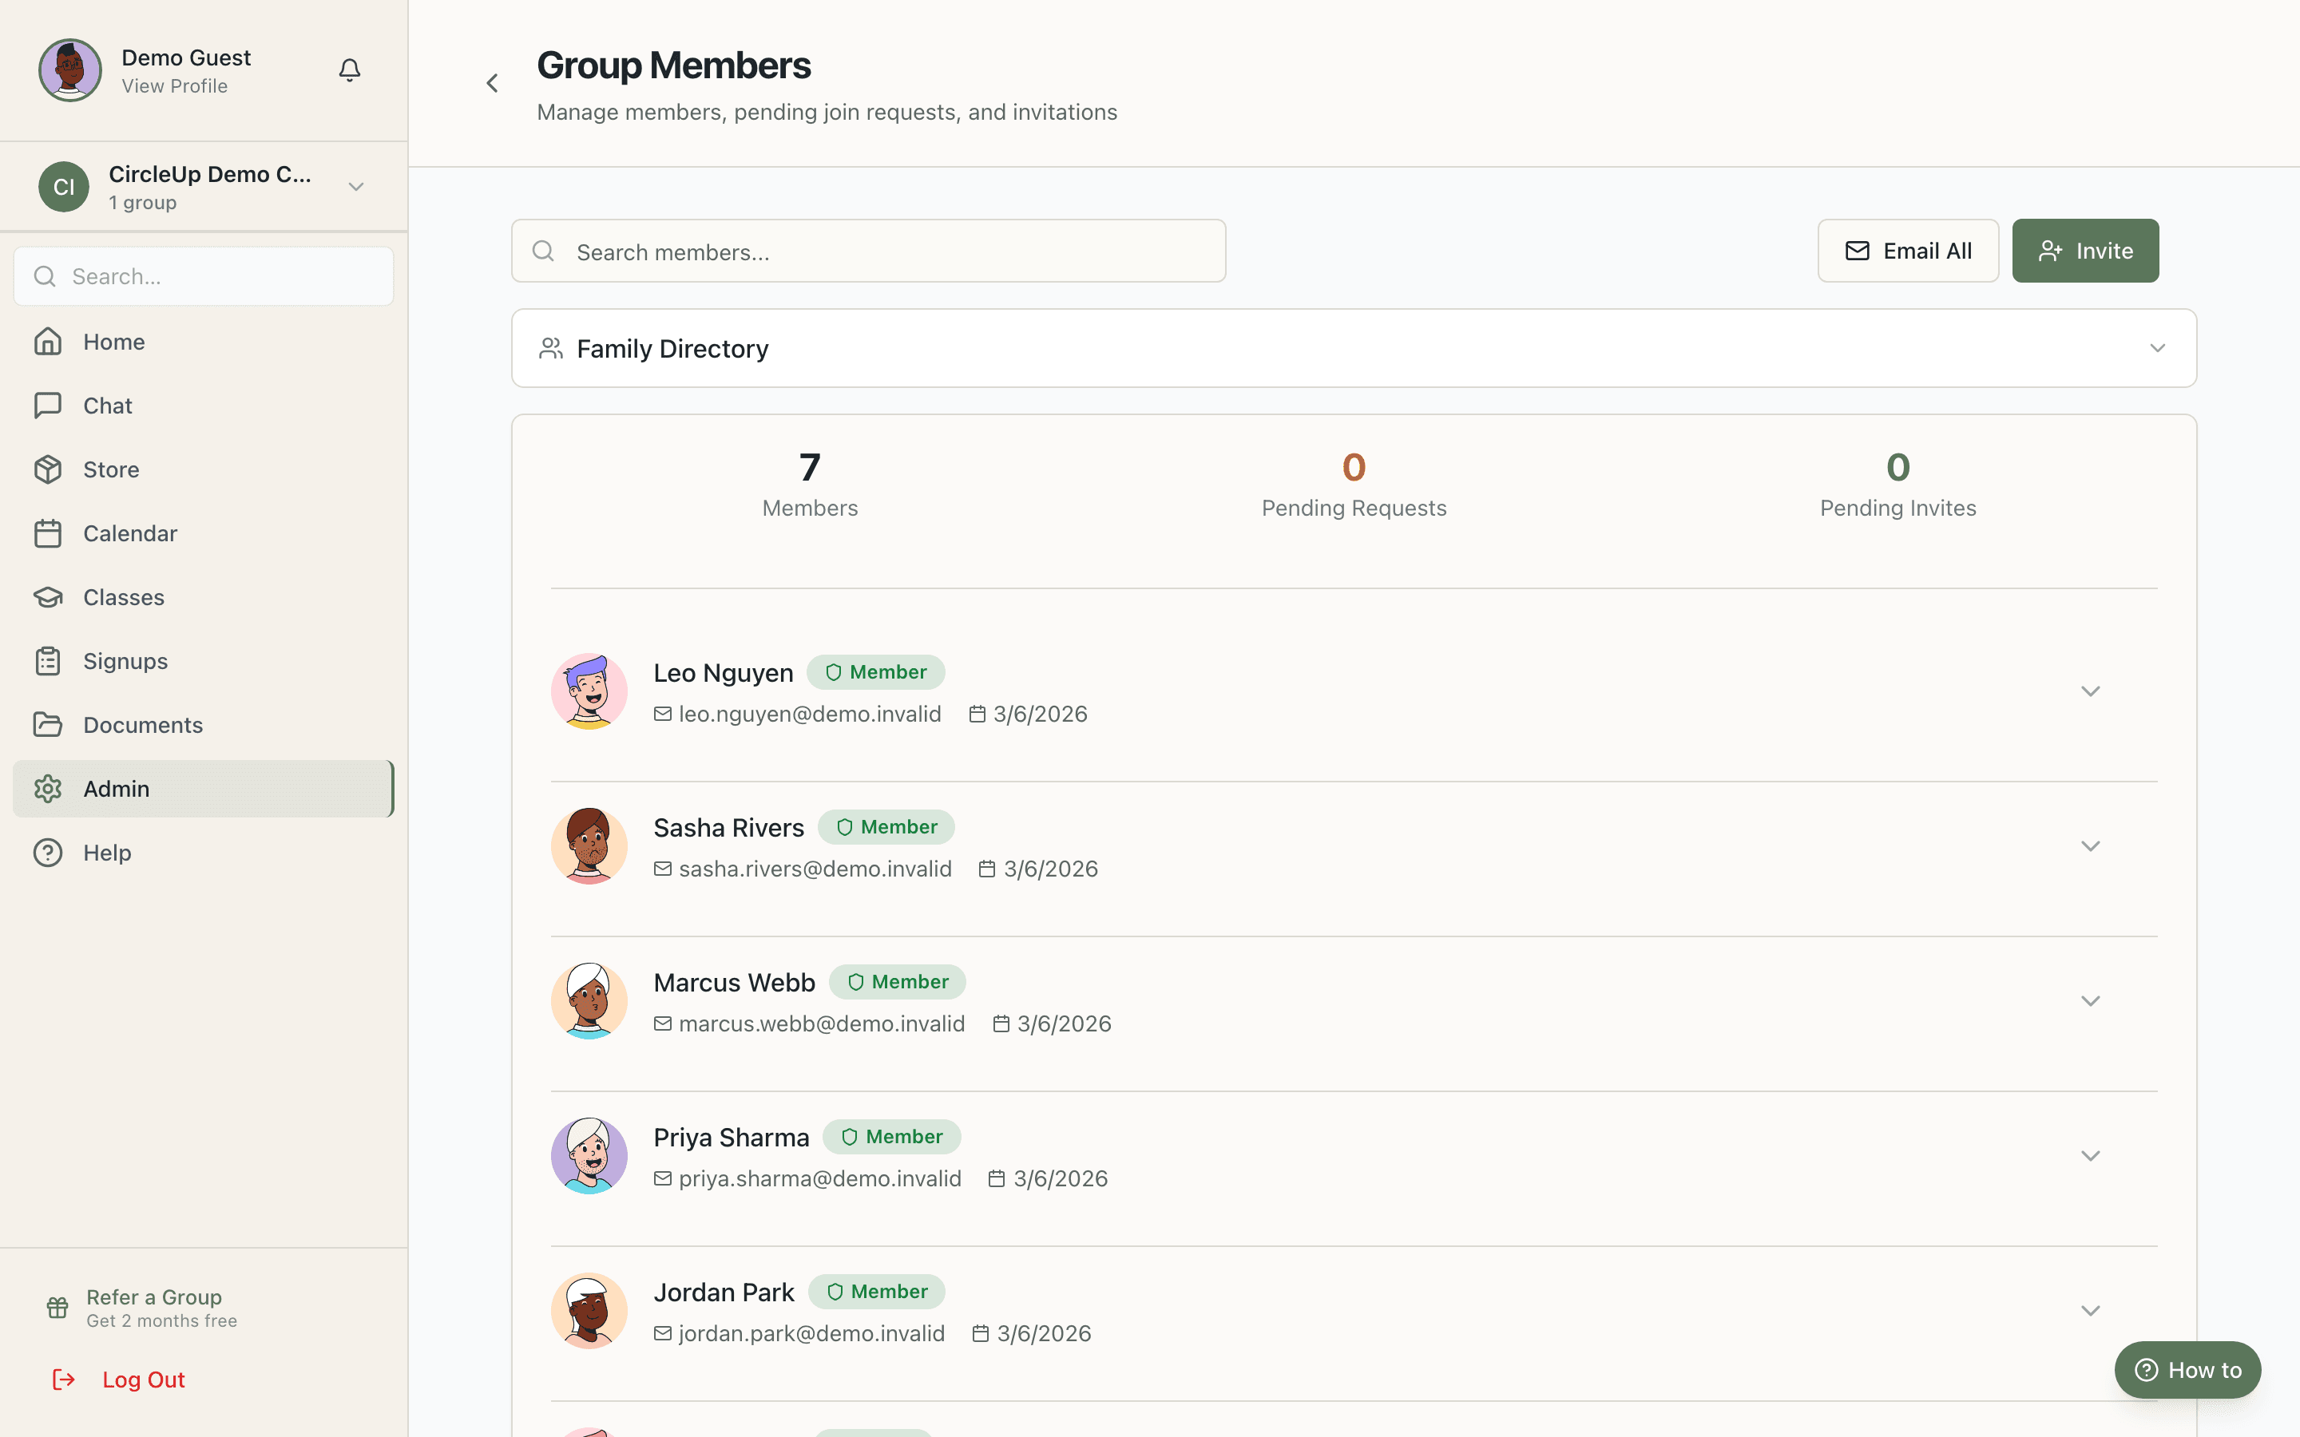Click the gift icon beside Refer a Group
2300x1437 pixels.
pyautogui.click(x=57, y=1308)
